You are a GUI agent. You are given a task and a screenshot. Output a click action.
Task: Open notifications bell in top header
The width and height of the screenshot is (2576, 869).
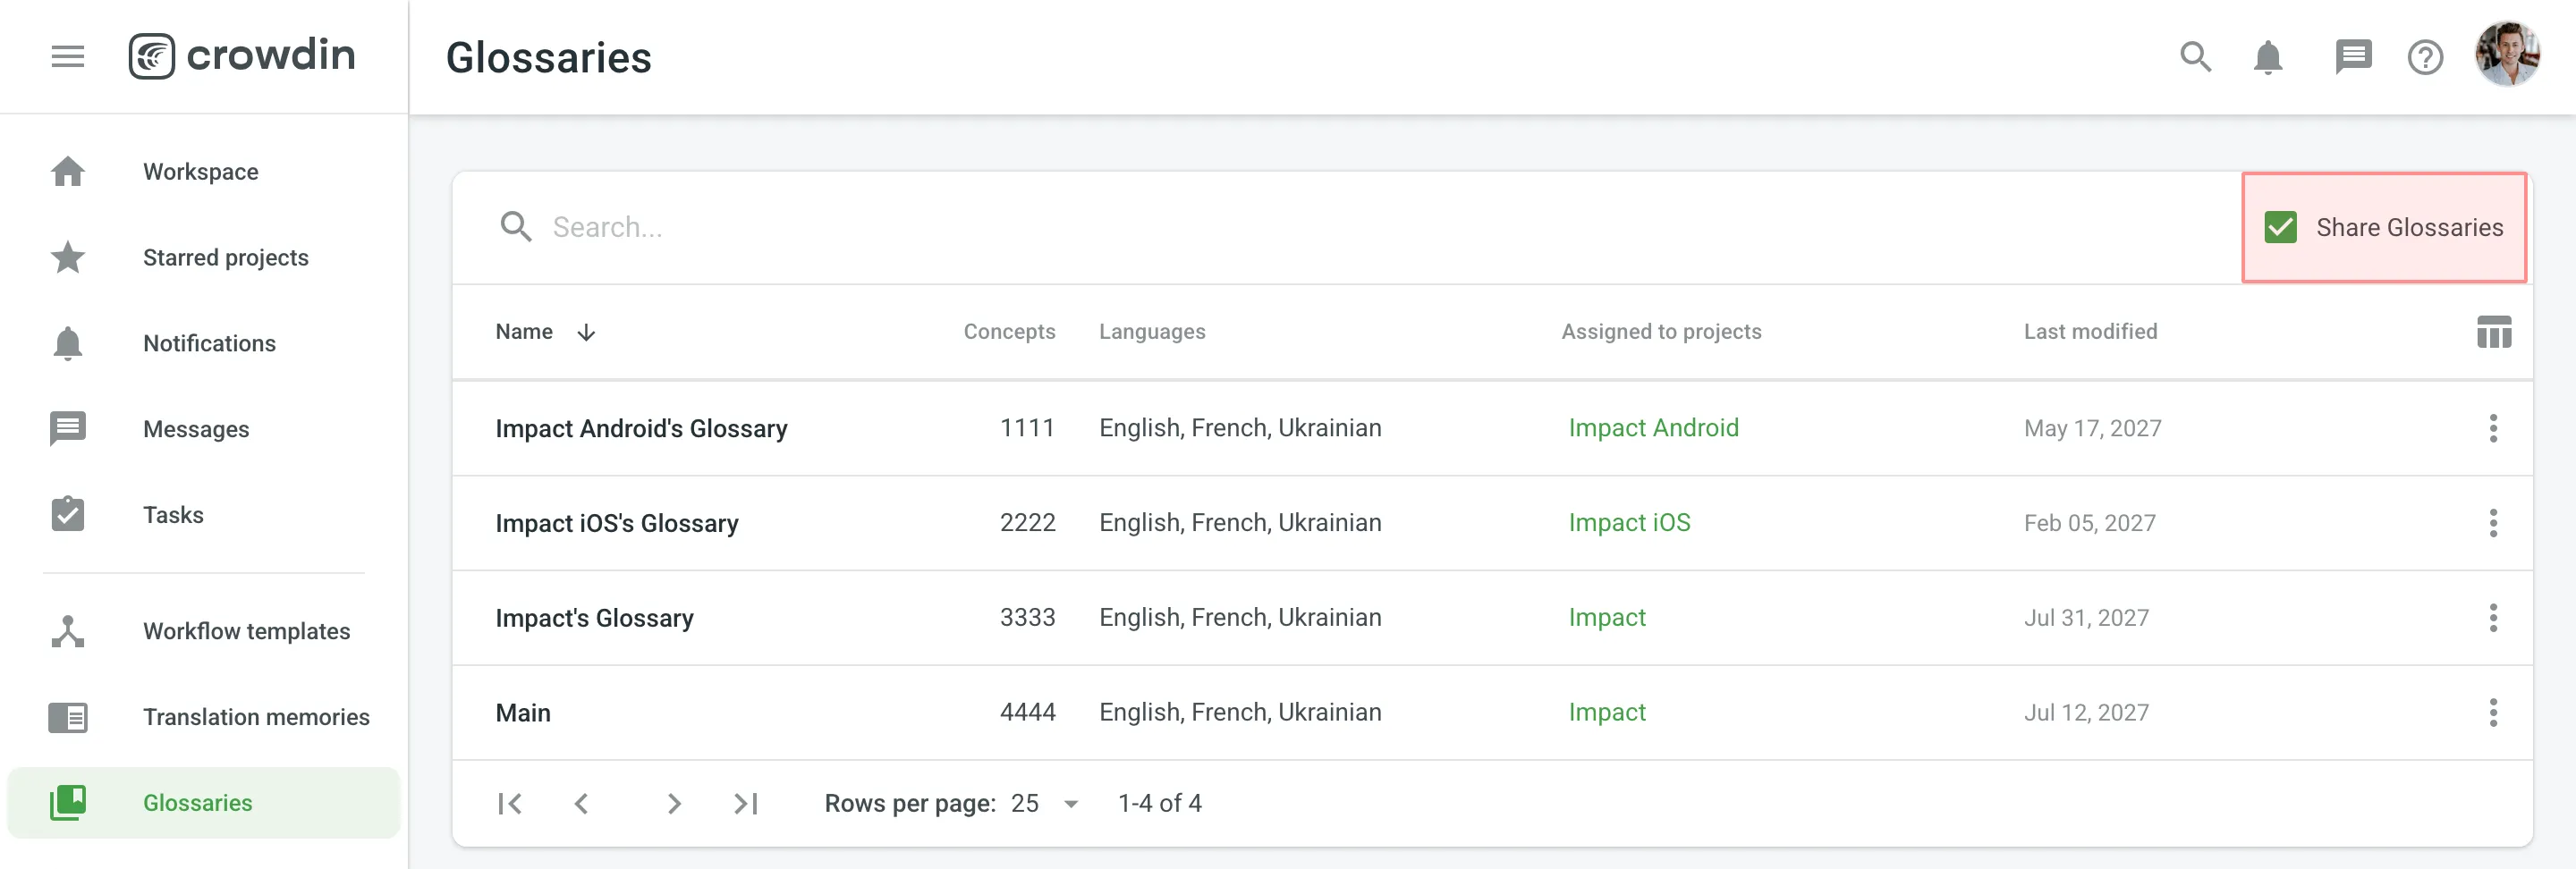click(x=2267, y=57)
